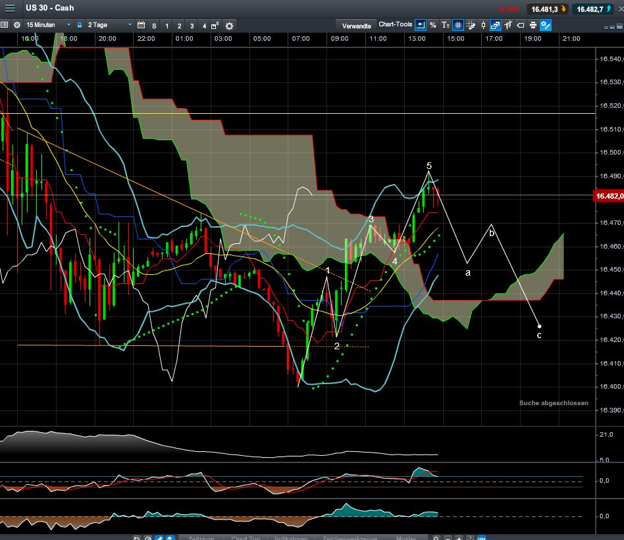
Task: Select preset number 1
Action: (x=167, y=26)
